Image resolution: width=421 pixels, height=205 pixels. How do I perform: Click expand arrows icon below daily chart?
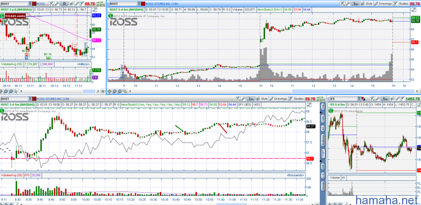point(103,91)
